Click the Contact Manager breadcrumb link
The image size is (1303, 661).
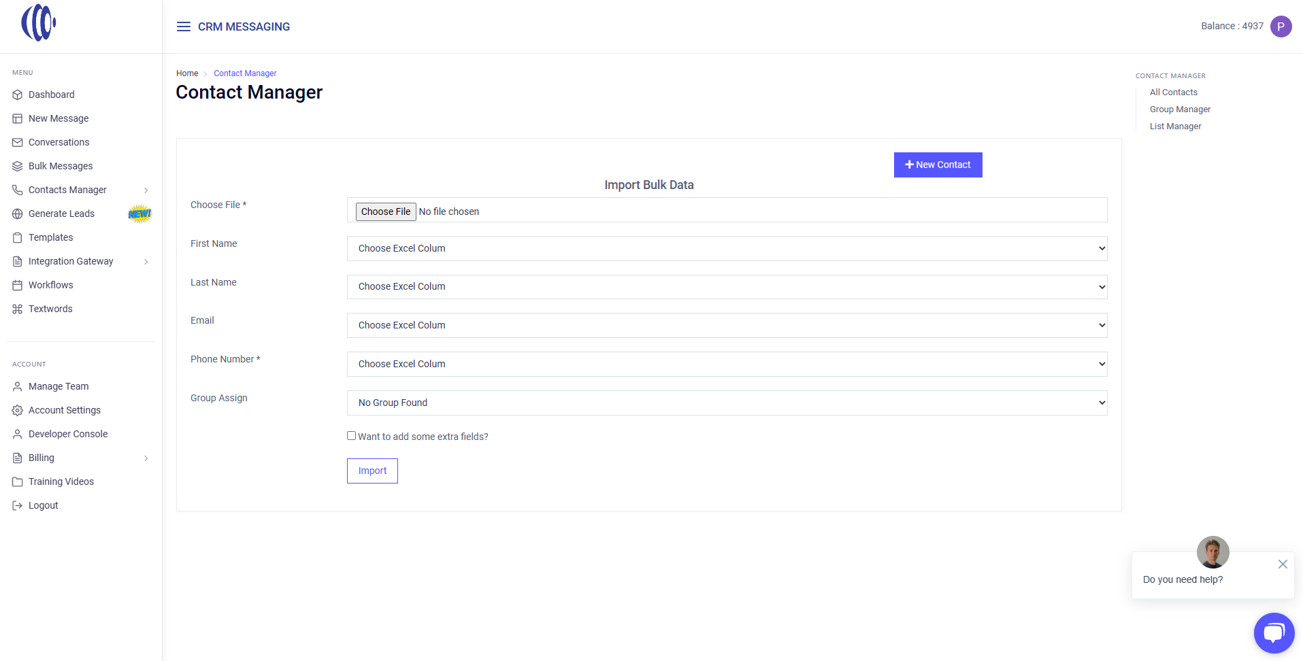coord(245,73)
